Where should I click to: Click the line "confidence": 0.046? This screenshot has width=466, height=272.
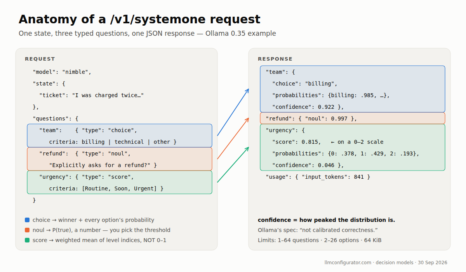click(x=308, y=165)
